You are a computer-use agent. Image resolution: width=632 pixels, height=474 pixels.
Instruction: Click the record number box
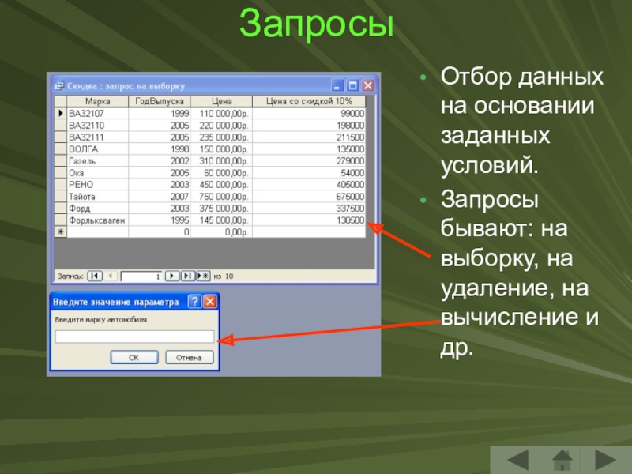tap(141, 276)
